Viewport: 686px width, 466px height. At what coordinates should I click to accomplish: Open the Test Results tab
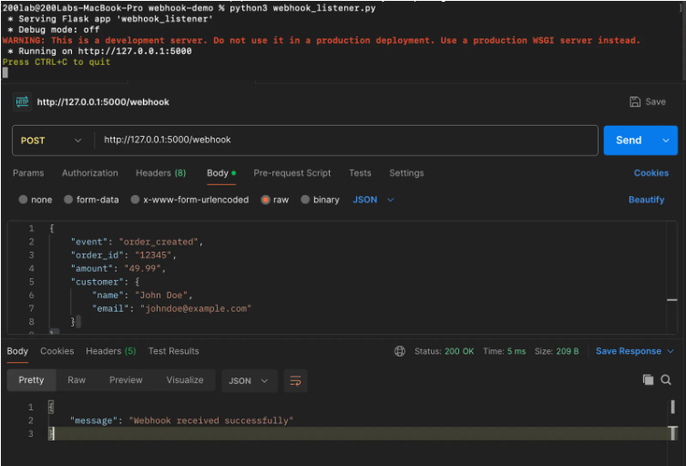174,351
